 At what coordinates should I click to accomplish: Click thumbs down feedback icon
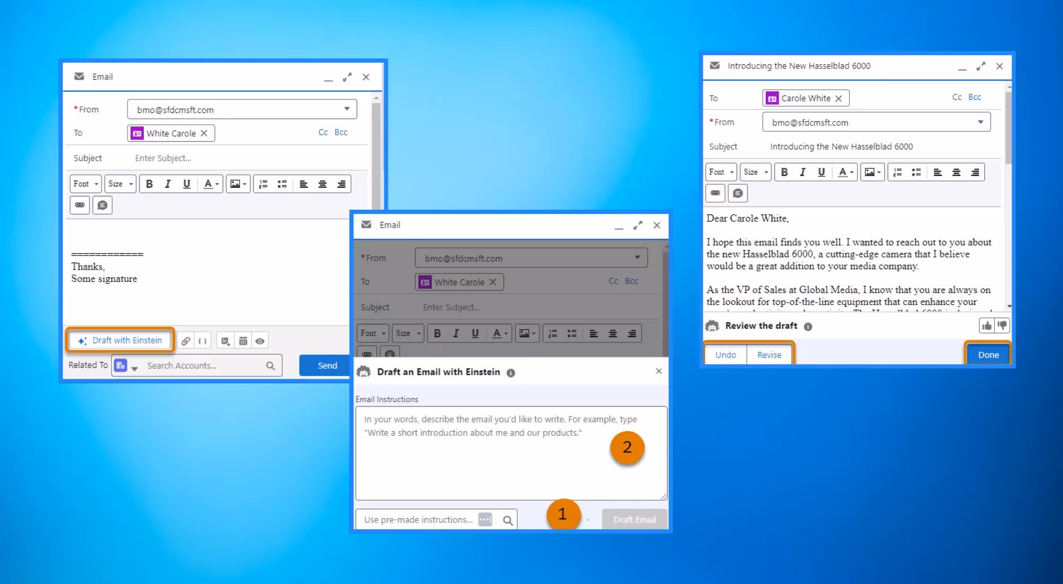click(x=1002, y=325)
